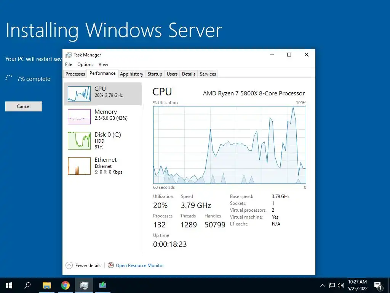Click the Windows Server setup taskbar icon

tap(103, 285)
